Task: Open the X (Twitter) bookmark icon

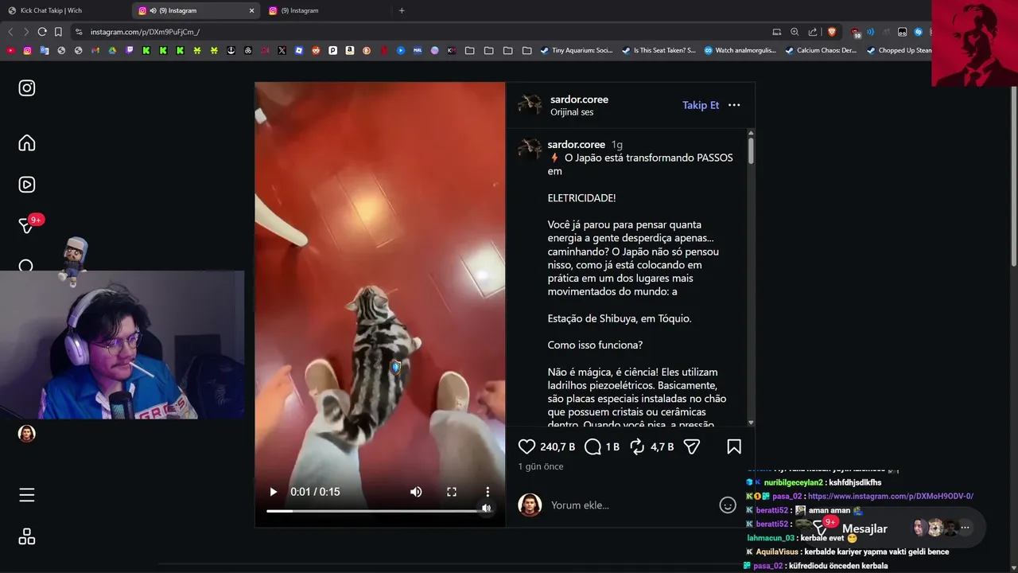Action: click(282, 50)
